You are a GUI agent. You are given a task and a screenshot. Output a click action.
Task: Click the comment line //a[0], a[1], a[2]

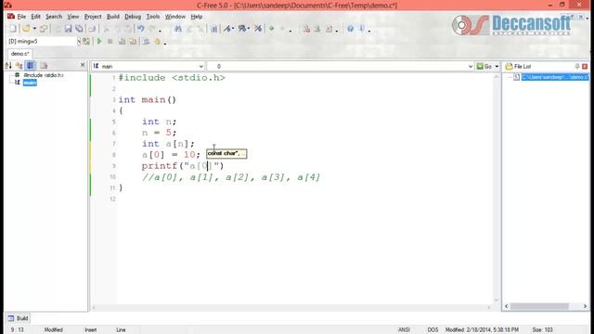tap(231, 177)
